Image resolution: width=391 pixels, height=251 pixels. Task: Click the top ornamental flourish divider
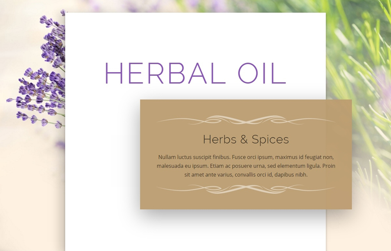click(246, 120)
